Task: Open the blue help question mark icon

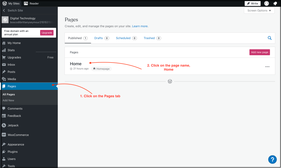Action: (272, 159)
